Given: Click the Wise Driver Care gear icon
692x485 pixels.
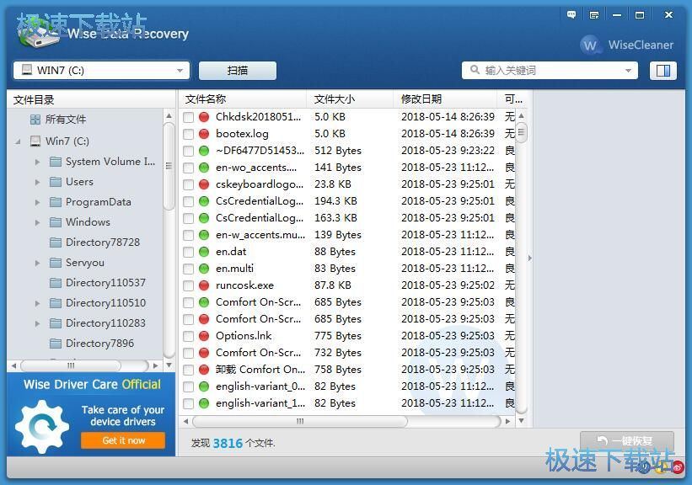Looking at the screenshot, I should tap(42, 427).
